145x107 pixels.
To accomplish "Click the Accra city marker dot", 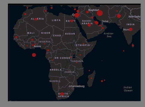I will (x=34, y=48).
